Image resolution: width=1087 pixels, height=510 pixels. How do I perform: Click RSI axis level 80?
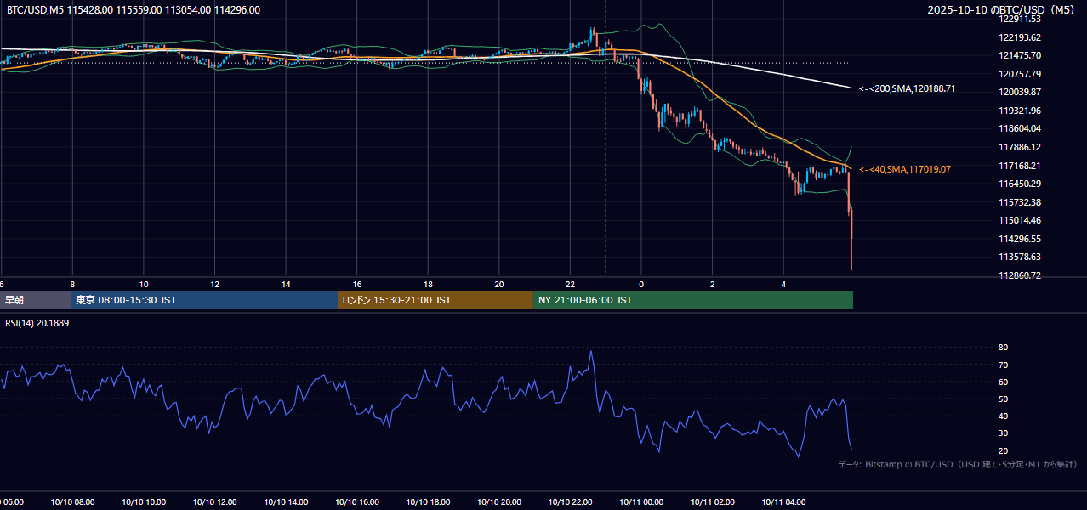[x=1003, y=348]
